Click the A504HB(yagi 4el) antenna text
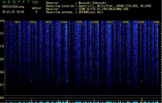The image size is (162, 103). point(91,12)
